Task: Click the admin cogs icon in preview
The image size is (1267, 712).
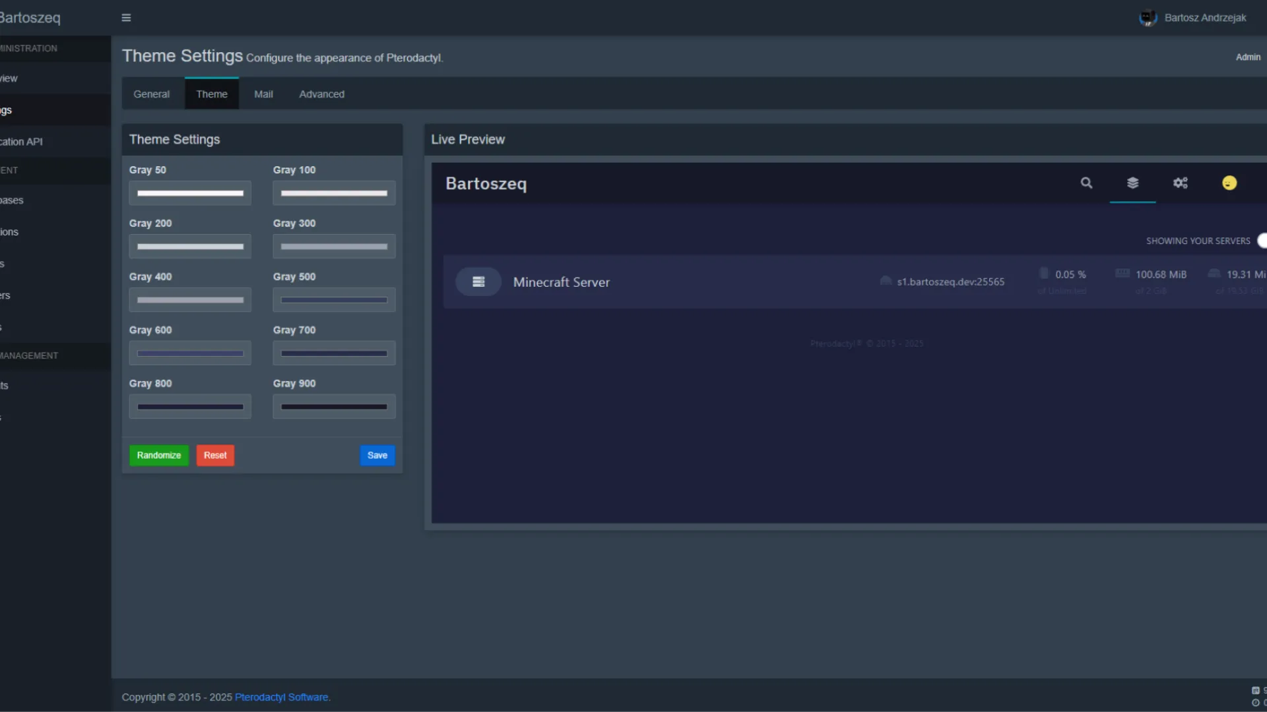Action: 1180,183
